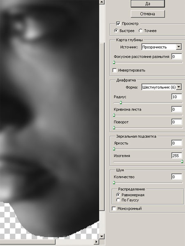Image resolution: width=185 pixels, height=246 pixels.
Task: Click the preview scroll-down arrow
Action: coord(102,236)
